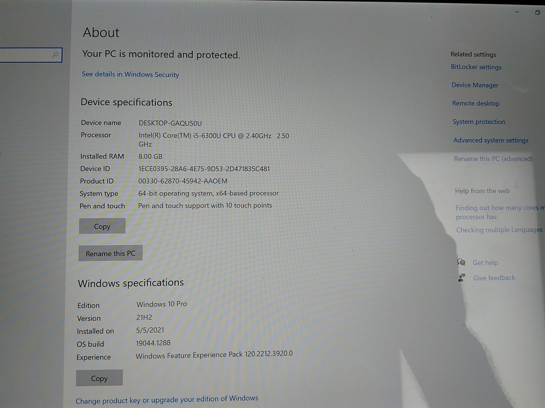Select OS build 19044.1288

153,343
